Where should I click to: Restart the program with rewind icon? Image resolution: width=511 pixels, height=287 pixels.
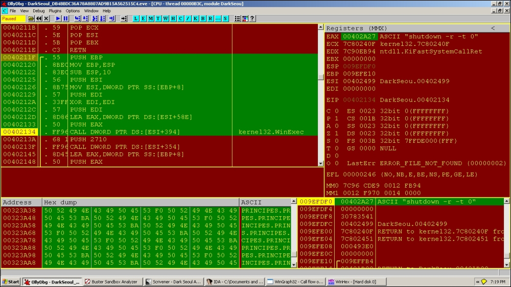(x=38, y=18)
